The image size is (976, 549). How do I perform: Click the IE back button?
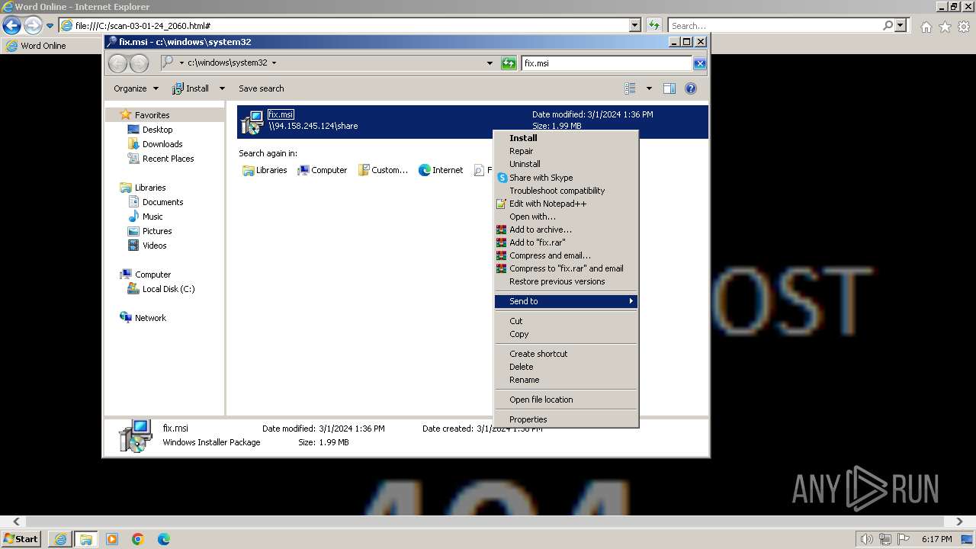point(11,25)
